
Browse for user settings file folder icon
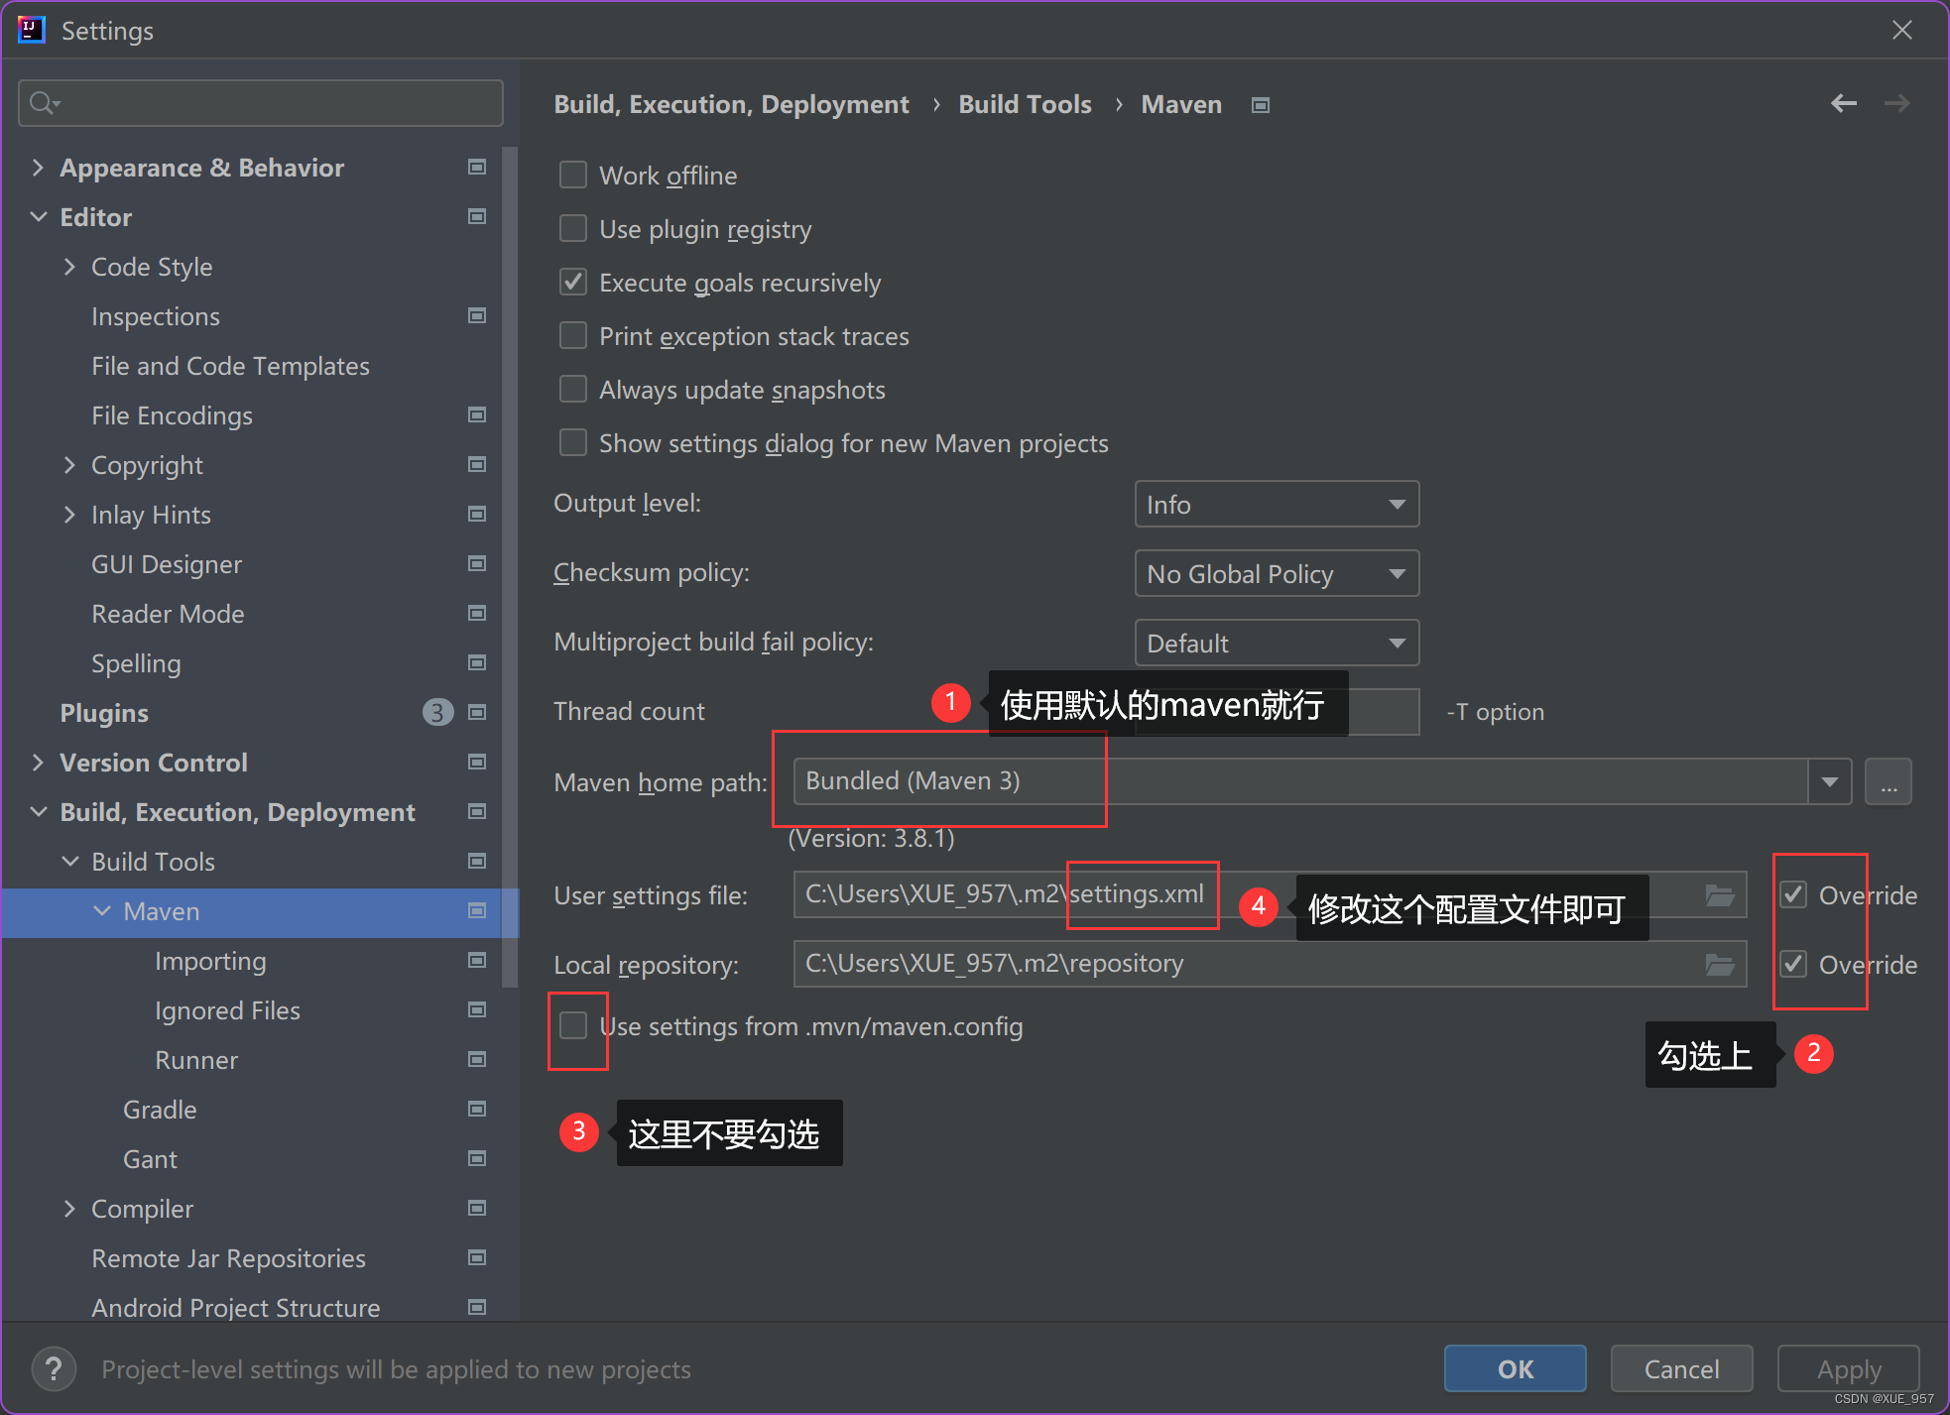[1720, 894]
